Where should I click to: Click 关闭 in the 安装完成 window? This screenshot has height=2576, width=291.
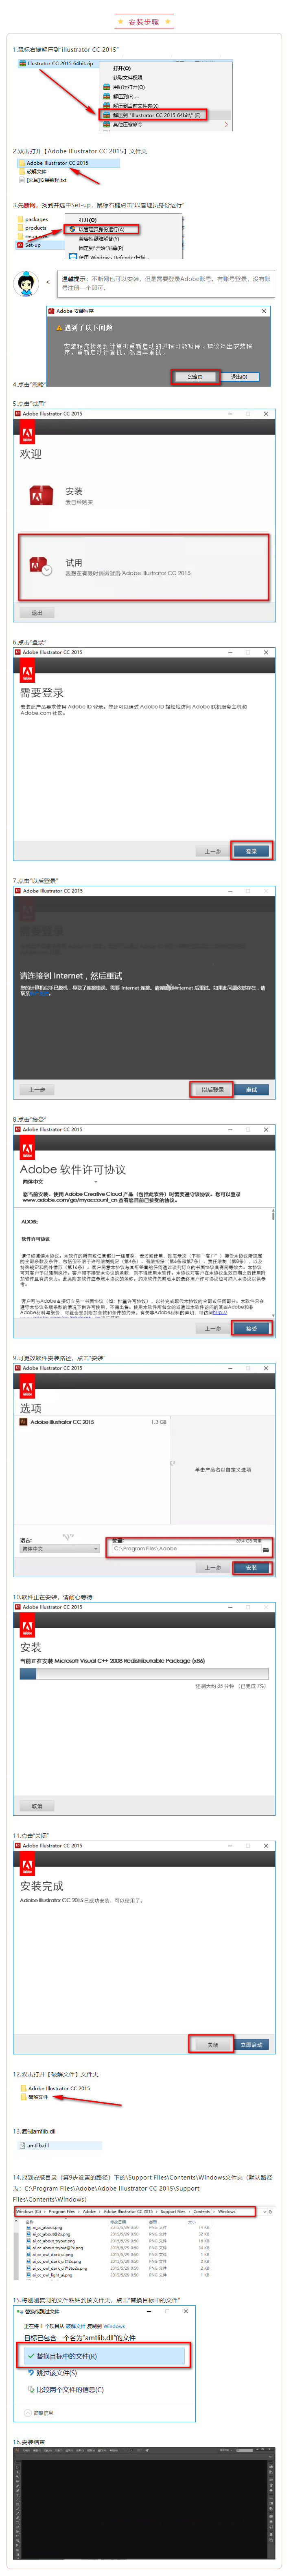coord(212,2045)
